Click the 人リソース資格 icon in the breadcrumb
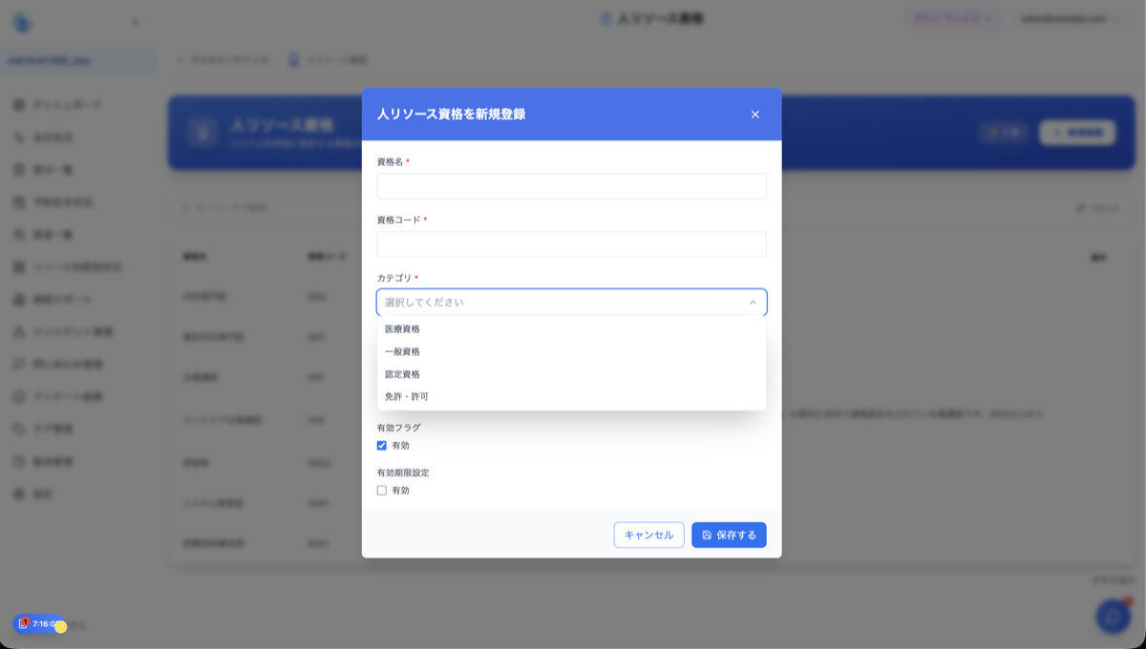 tap(293, 58)
